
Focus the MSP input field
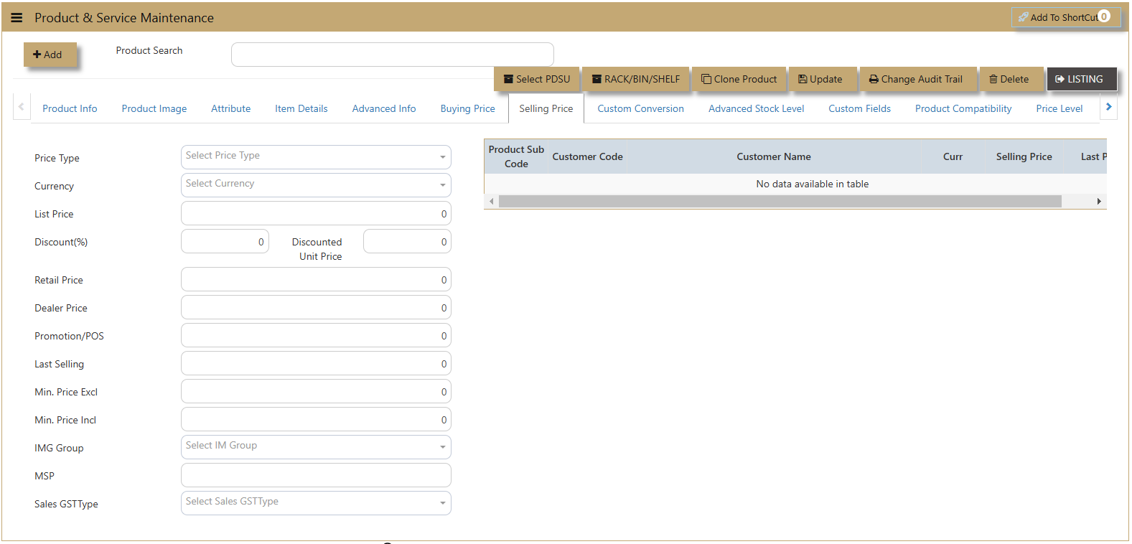(316, 475)
